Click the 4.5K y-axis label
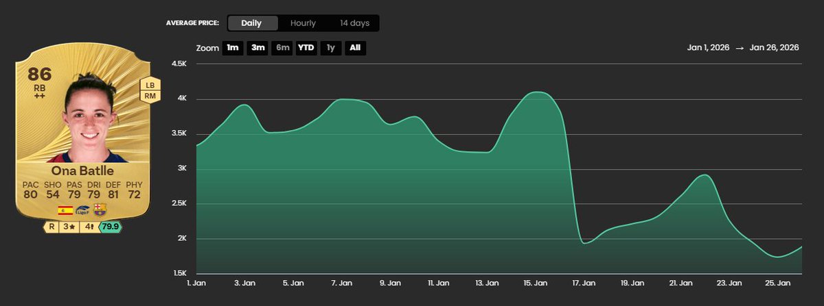The width and height of the screenshot is (824, 306). pos(178,64)
